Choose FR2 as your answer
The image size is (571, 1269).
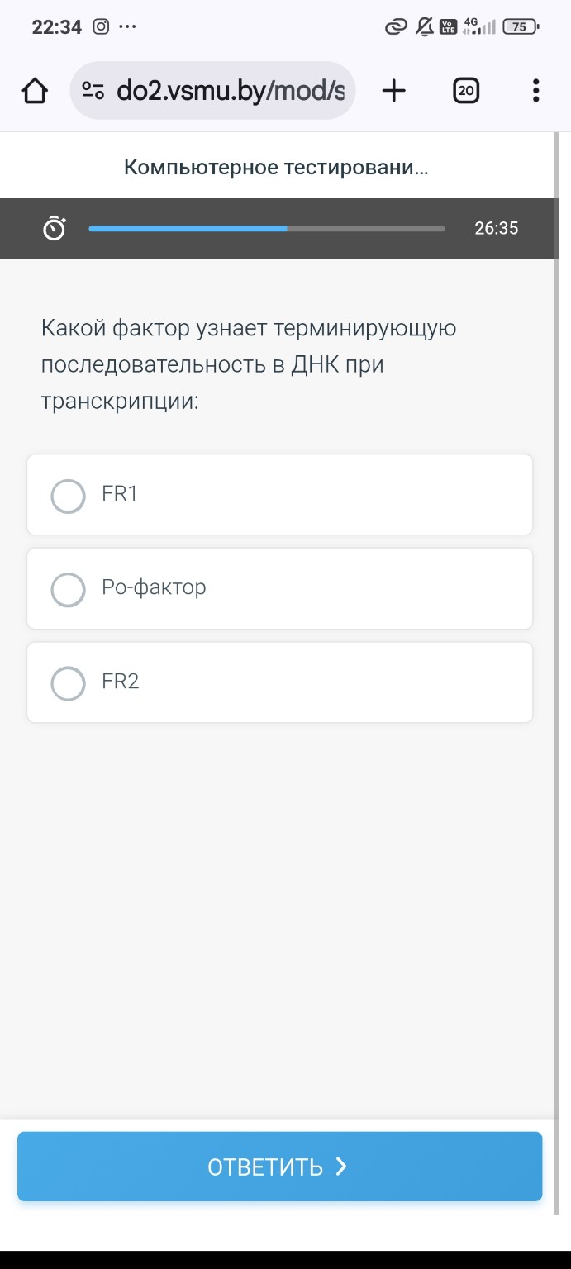click(x=68, y=683)
